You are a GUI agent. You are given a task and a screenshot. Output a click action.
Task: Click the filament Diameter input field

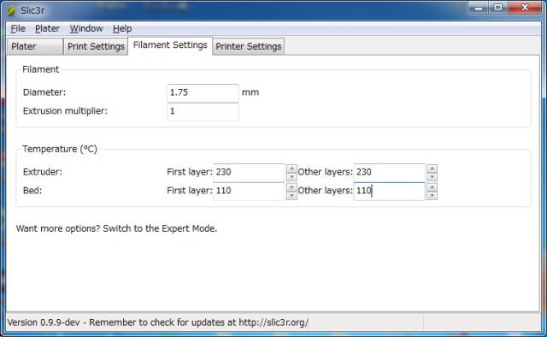point(203,93)
